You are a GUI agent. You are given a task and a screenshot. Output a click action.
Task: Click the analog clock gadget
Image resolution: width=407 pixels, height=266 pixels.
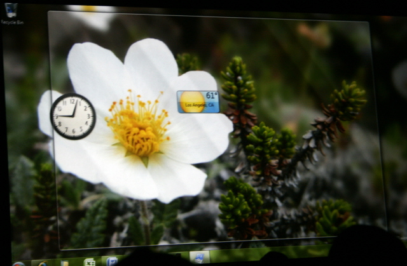click(x=73, y=116)
